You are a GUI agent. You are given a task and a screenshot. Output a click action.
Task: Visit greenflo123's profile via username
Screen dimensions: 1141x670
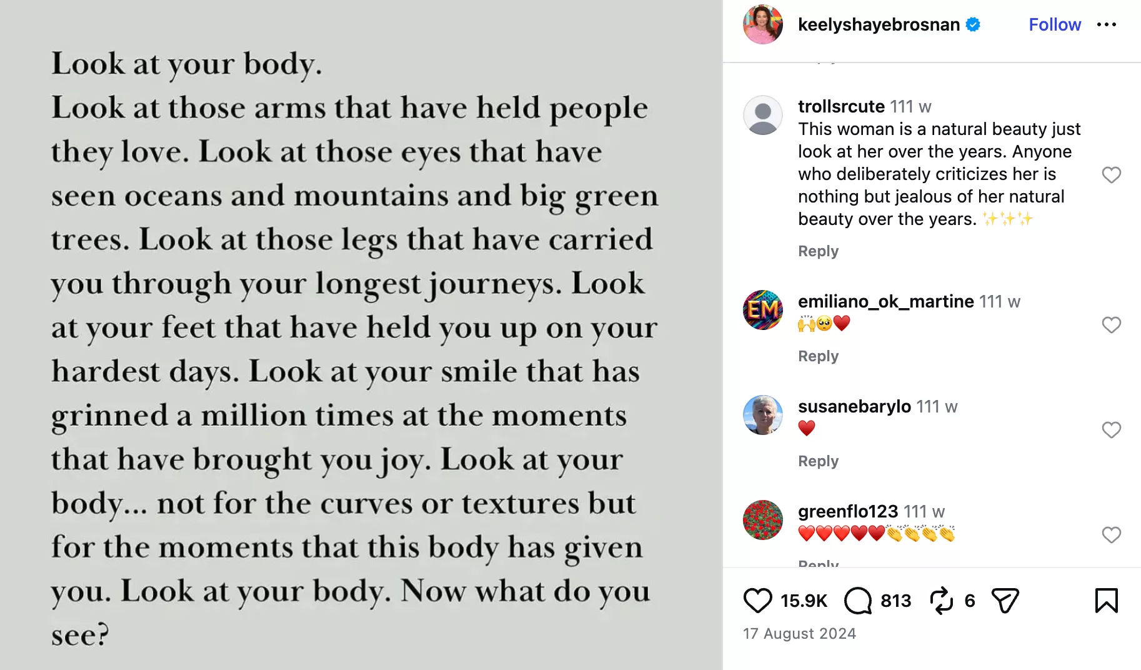[x=848, y=511]
